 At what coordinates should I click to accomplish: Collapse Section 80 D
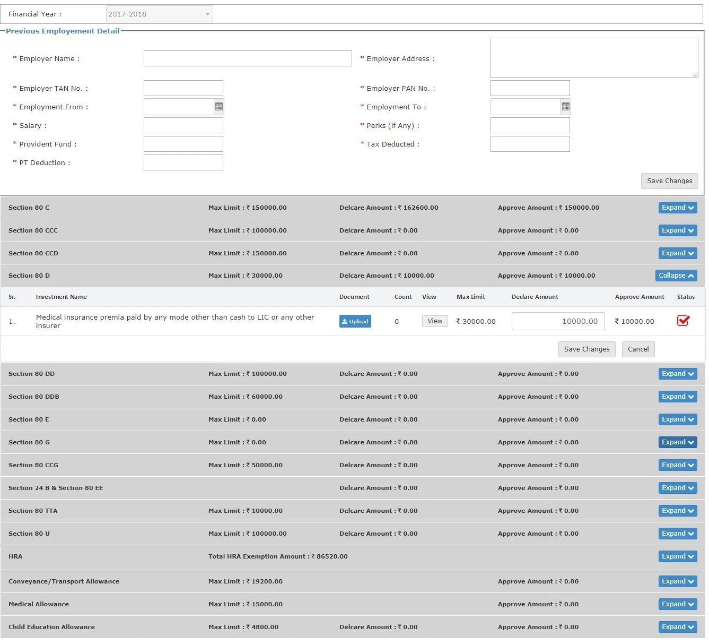676,276
